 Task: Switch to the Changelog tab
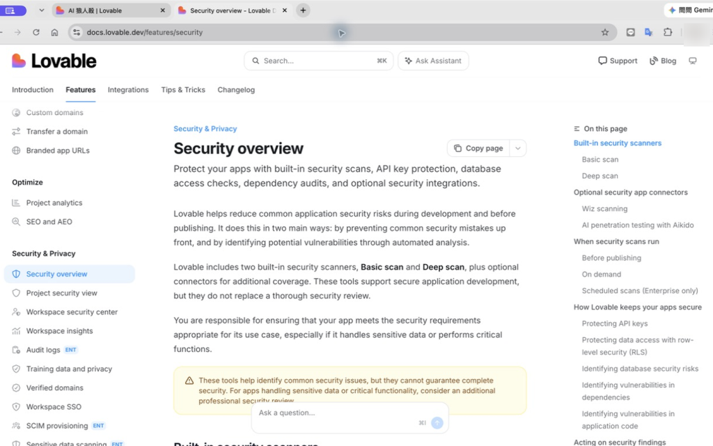point(236,90)
